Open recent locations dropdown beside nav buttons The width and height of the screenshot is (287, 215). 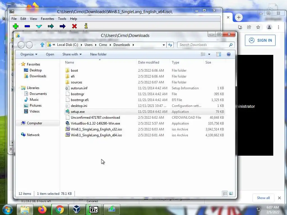pos(35,45)
